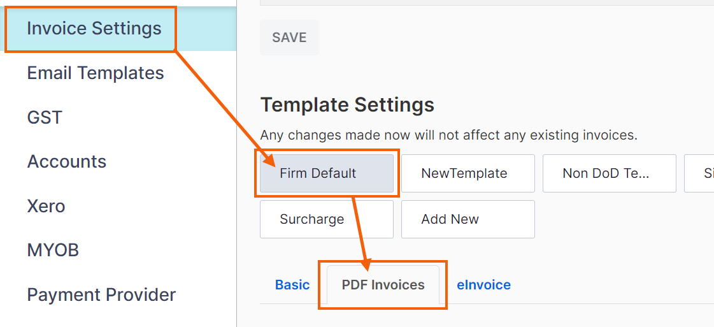Click the Template Settings heading

point(347,105)
